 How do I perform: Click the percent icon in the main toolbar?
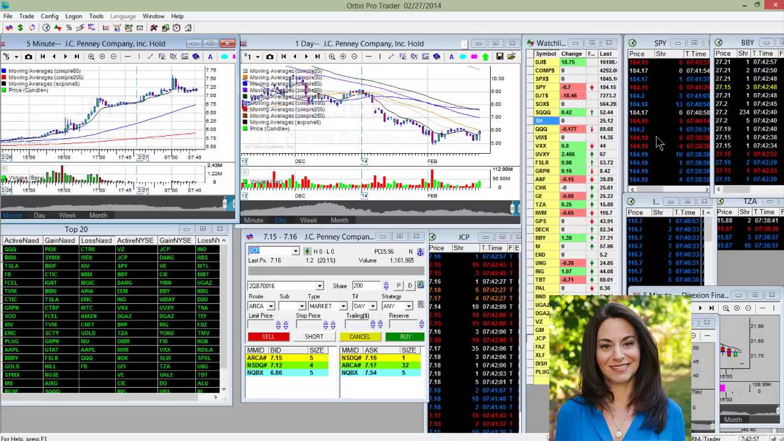69,28
